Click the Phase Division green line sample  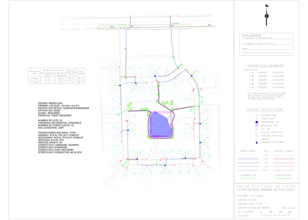pyautogui.click(x=284, y=179)
